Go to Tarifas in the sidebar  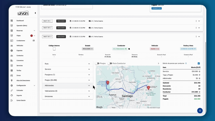[19, 70]
